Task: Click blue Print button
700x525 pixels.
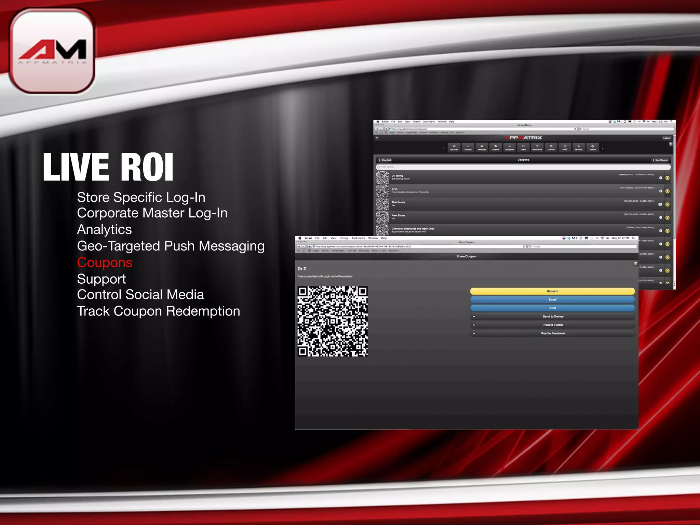Action: point(552,308)
